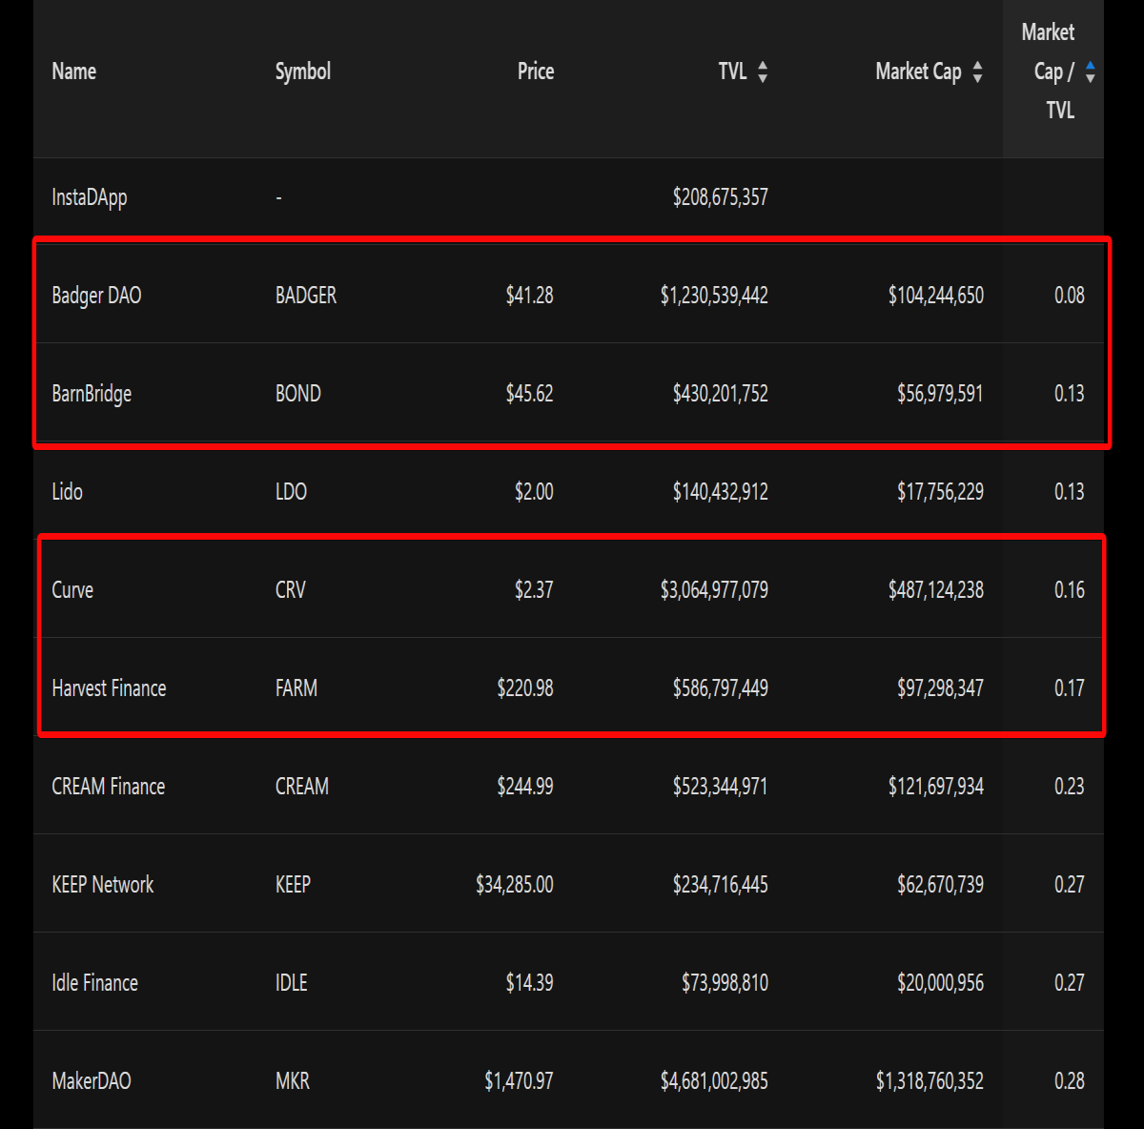Click the MKR symbol cell
1144x1129 pixels.
click(x=293, y=1081)
